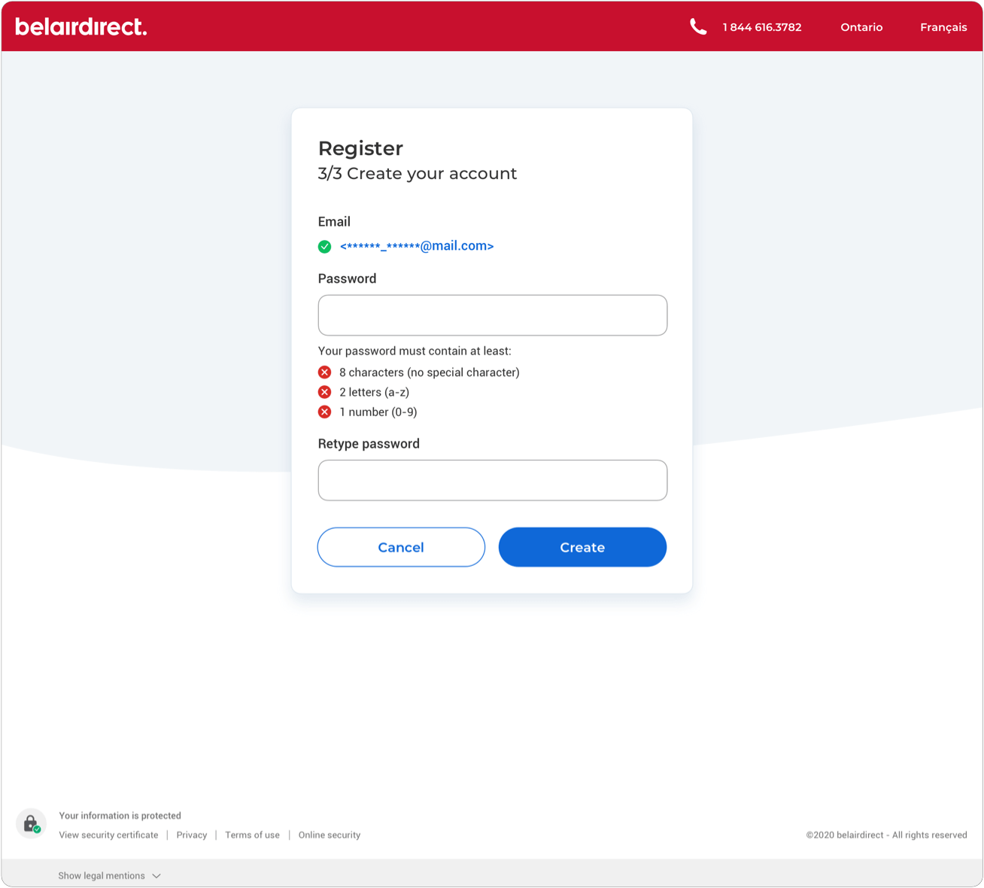Click the padlock security icon in the footer
This screenshot has height=888, width=984.
[30, 823]
